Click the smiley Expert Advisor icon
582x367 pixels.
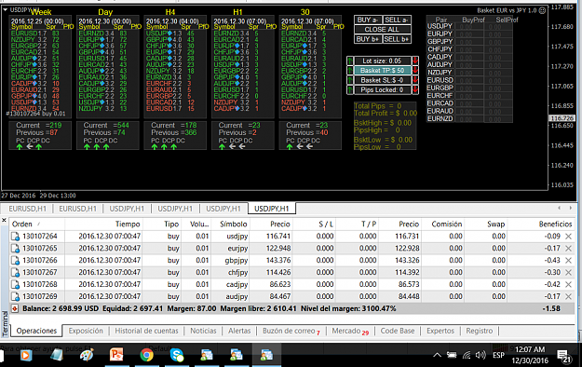click(x=542, y=10)
